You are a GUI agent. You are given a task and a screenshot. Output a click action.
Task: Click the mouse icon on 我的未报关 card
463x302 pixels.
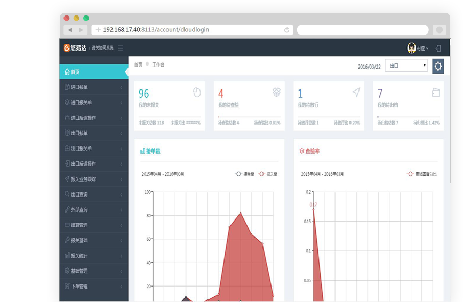[197, 93]
